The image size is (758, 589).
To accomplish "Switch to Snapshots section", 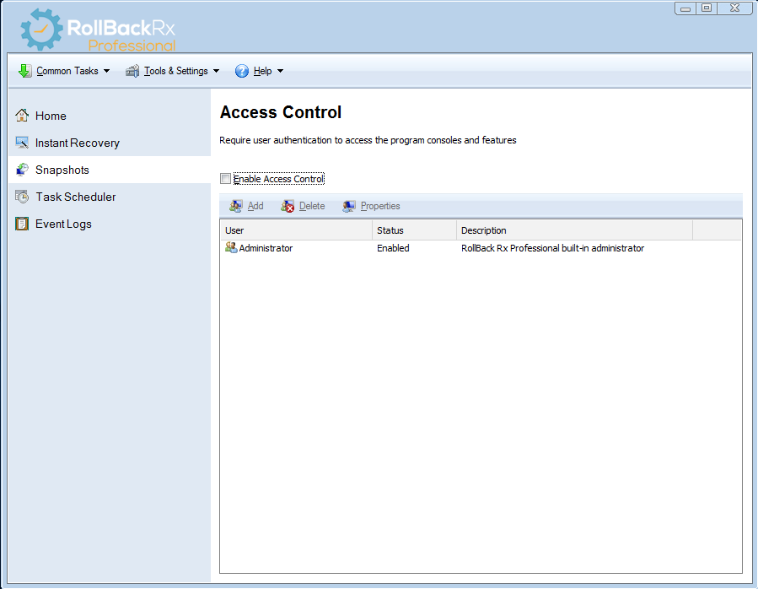I will tap(110, 170).
